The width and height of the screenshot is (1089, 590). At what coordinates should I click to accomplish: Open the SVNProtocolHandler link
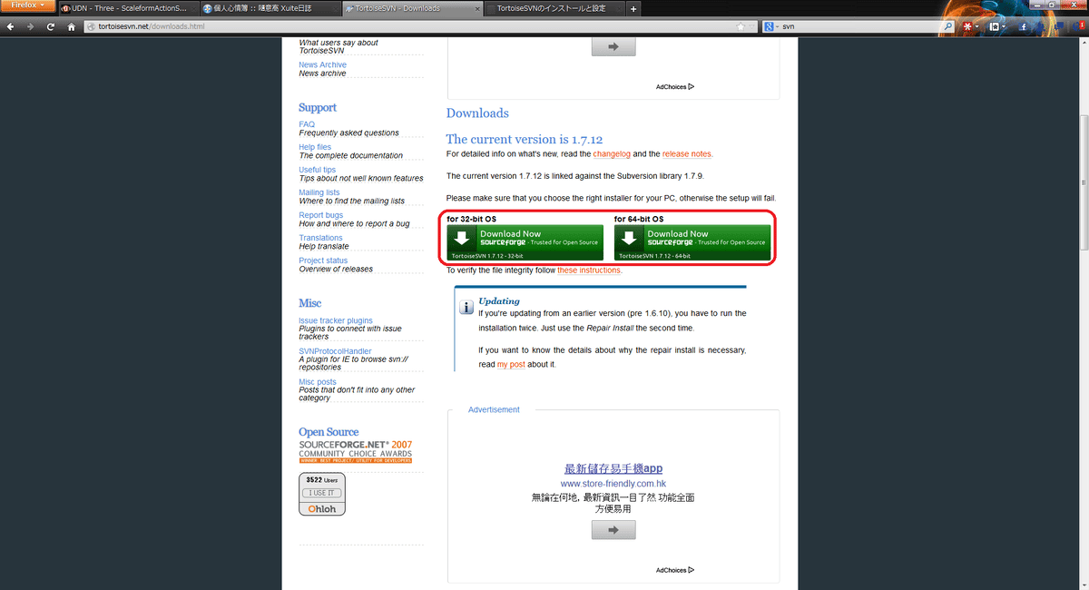[x=335, y=351]
